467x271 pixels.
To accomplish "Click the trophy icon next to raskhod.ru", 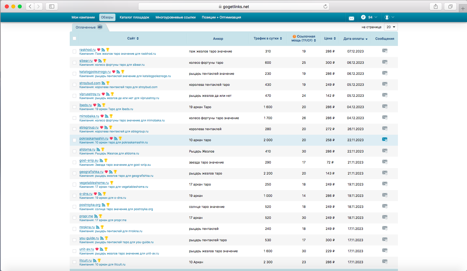I will click(108, 50).
